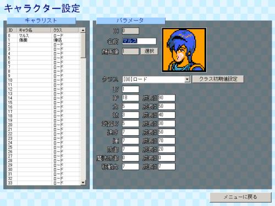Click the クラス column header in the list

pos(65,30)
